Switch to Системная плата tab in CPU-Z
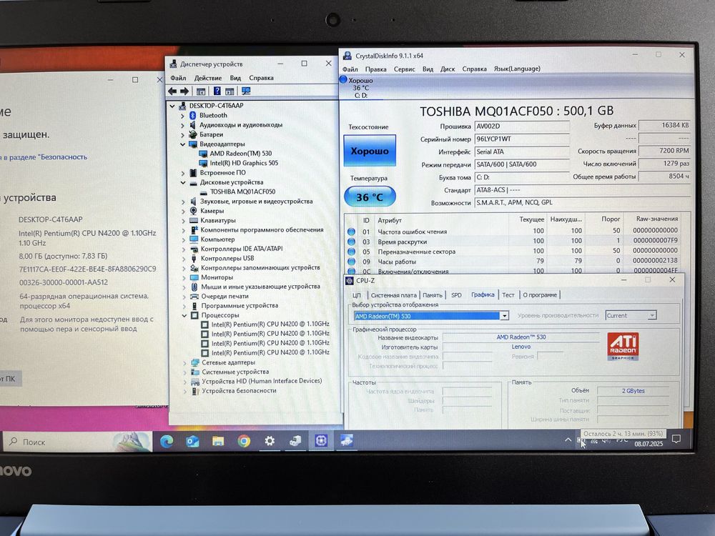Image resolution: width=715 pixels, height=536 pixels. pos(393,295)
